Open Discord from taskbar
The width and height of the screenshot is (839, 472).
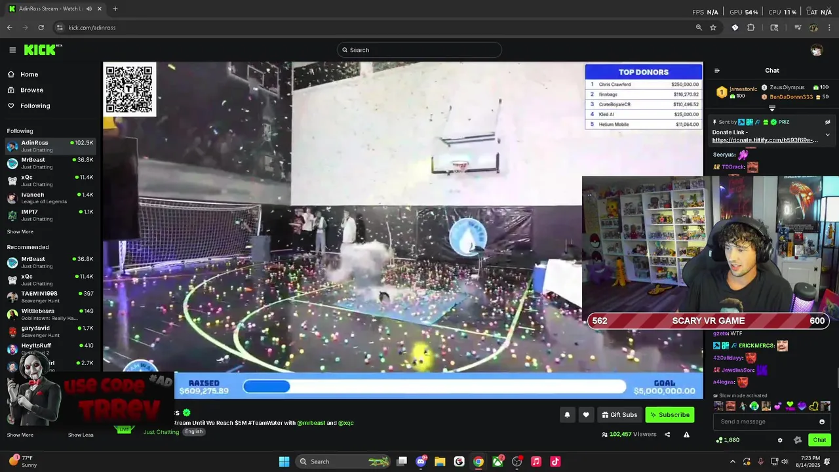click(421, 462)
